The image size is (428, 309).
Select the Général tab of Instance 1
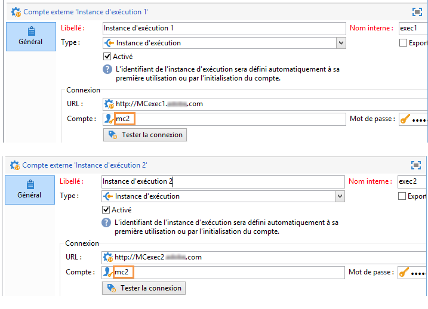click(31, 36)
